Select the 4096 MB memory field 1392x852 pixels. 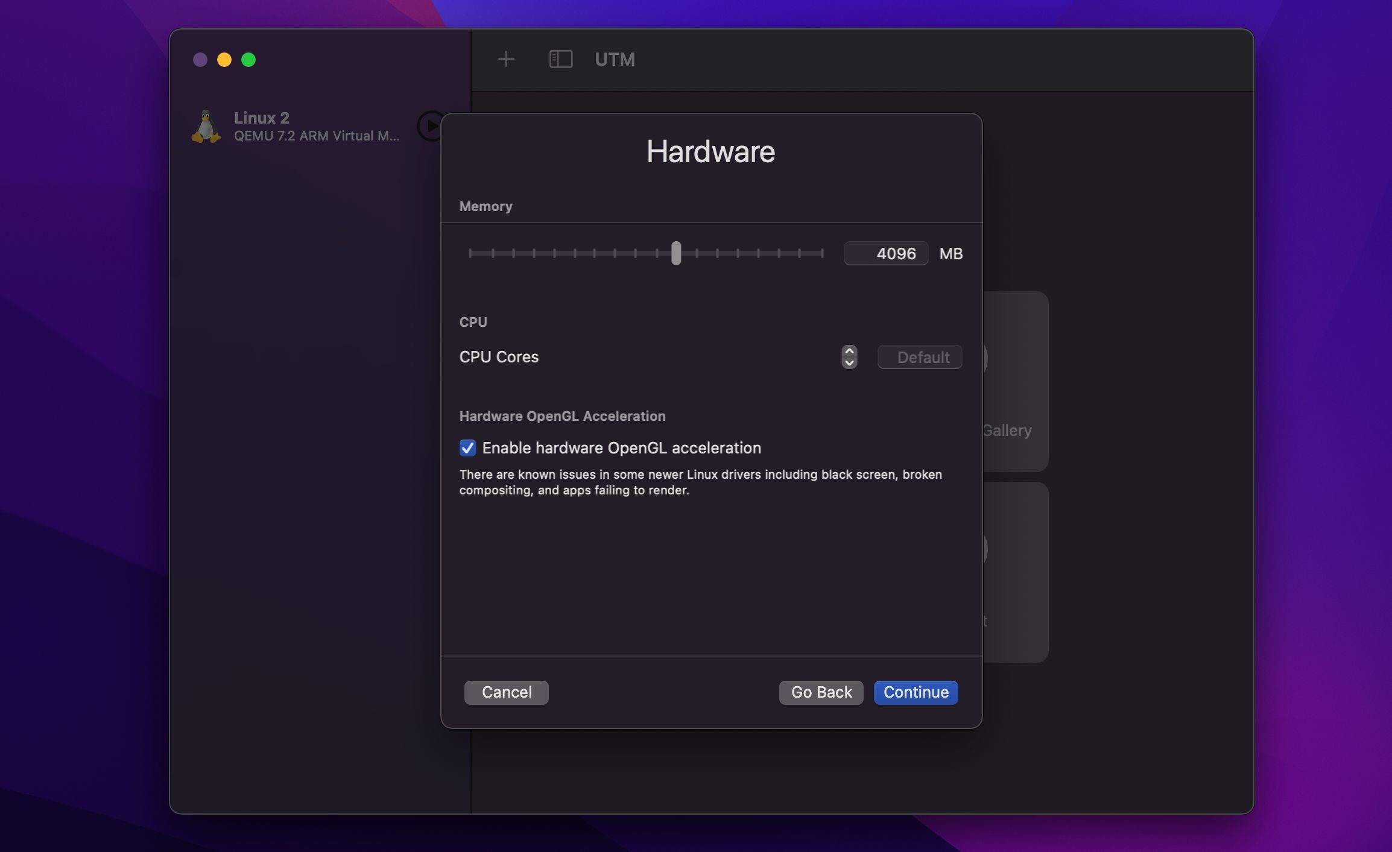886,253
